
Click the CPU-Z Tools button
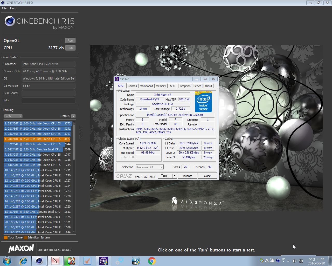[165, 176]
